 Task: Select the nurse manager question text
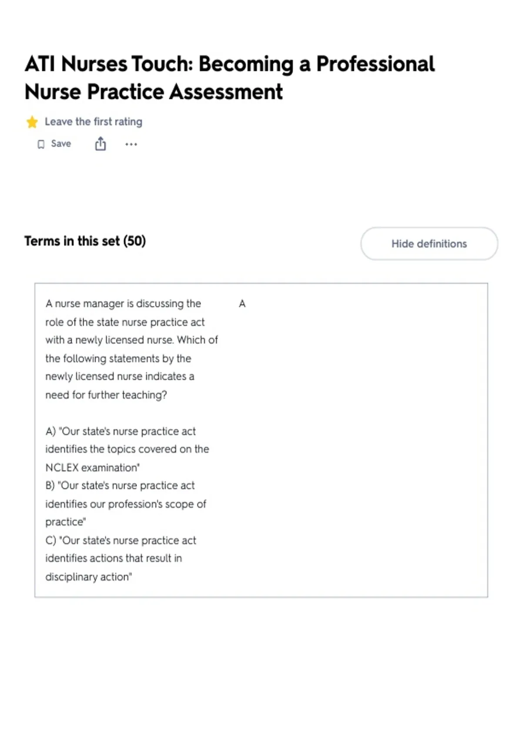pyautogui.click(x=131, y=349)
